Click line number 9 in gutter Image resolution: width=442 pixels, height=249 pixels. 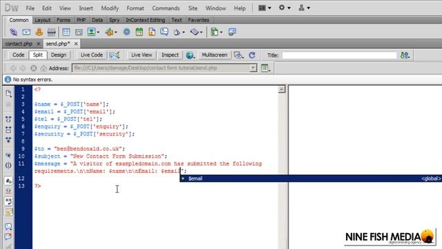(x=23, y=149)
